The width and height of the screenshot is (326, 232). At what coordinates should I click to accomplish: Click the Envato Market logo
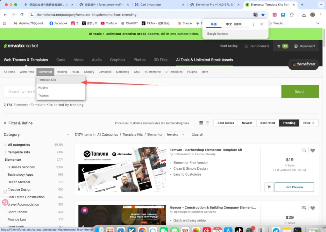coord(21,46)
